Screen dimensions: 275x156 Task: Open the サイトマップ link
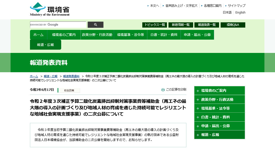pyautogui.click(x=236, y=6)
